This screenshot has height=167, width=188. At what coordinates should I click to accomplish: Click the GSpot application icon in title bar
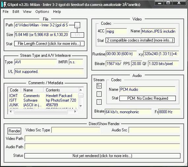click(4, 4)
